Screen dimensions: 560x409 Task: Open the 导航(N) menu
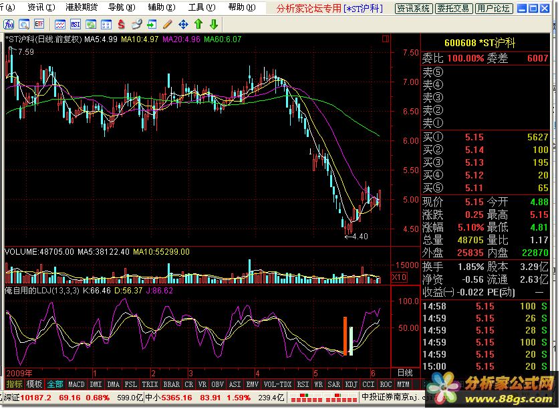point(122,7)
